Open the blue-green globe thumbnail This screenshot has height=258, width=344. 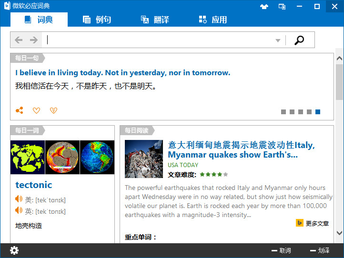[x=97, y=158]
